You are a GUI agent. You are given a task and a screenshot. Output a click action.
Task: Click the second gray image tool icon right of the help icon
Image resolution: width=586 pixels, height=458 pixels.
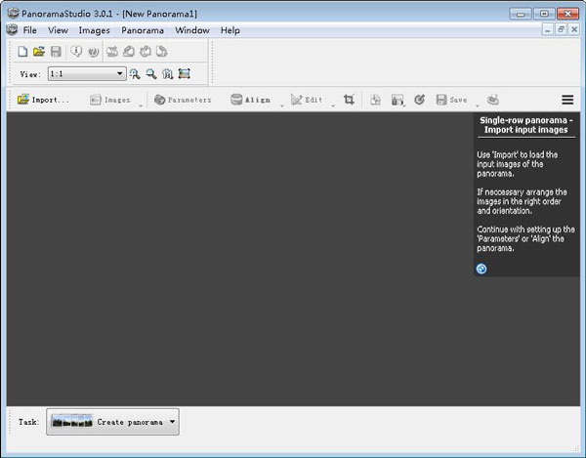click(x=129, y=52)
